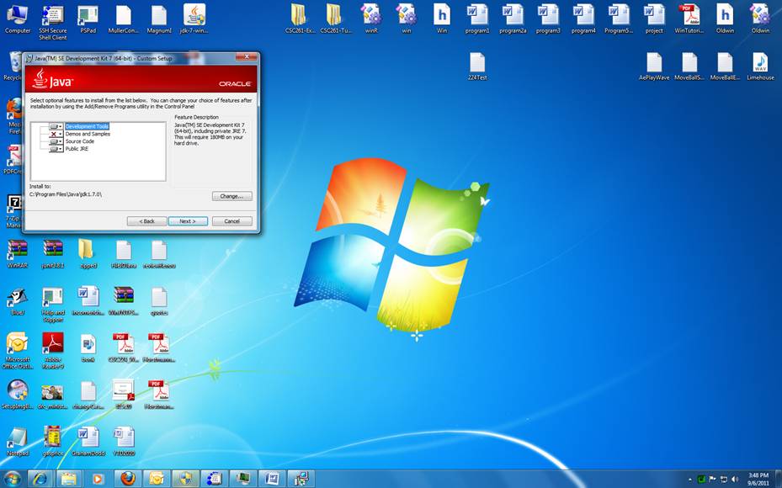Image resolution: width=782 pixels, height=488 pixels.
Task: Select the project Word document icon
Action: pyautogui.click(x=654, y=19)
